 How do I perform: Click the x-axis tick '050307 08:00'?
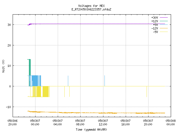[x=80, y=123]
